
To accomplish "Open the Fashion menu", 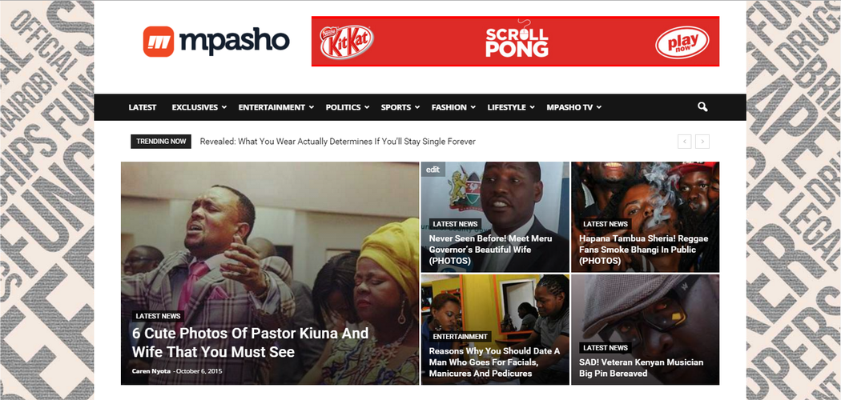I will point(453,107).
